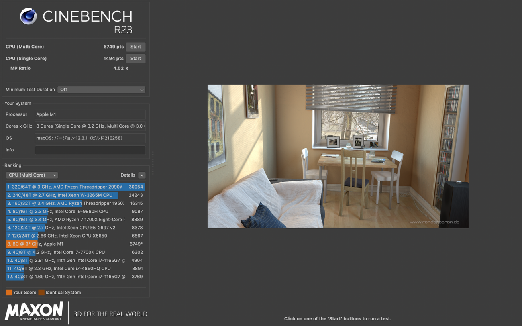Screen dimensions: 522x326
Task: Click the orange Your Score legend swatch
Action: [x=8, y=293]
